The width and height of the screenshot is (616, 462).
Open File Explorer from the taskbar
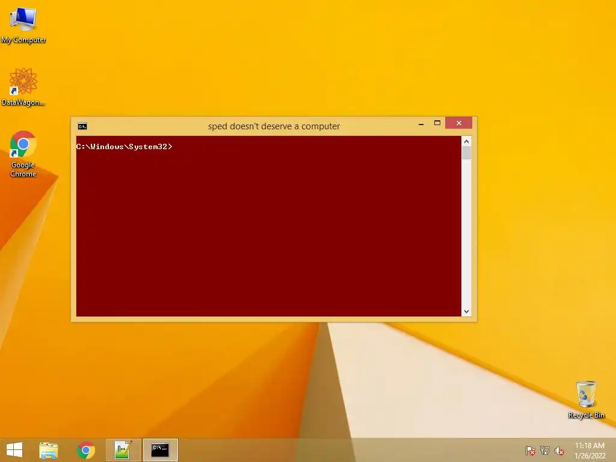coord(49,450)
